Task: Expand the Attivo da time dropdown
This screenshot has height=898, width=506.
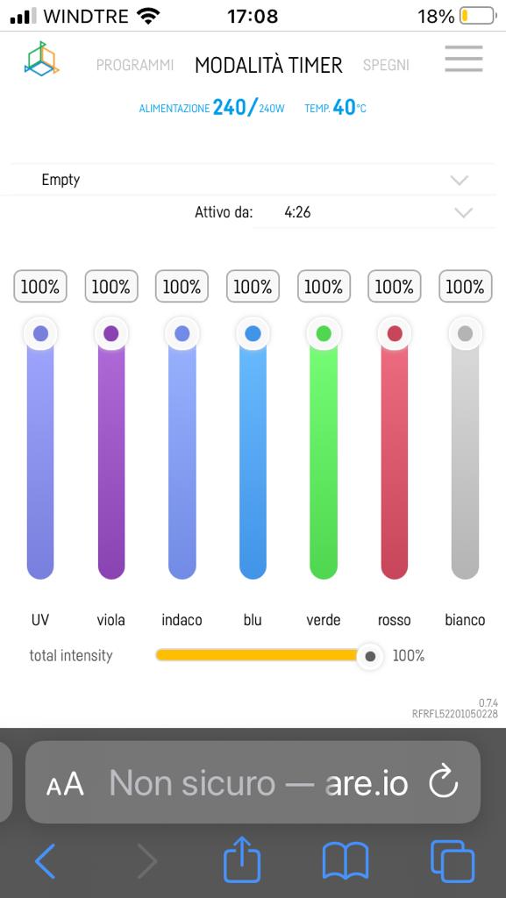Action: 374,212
